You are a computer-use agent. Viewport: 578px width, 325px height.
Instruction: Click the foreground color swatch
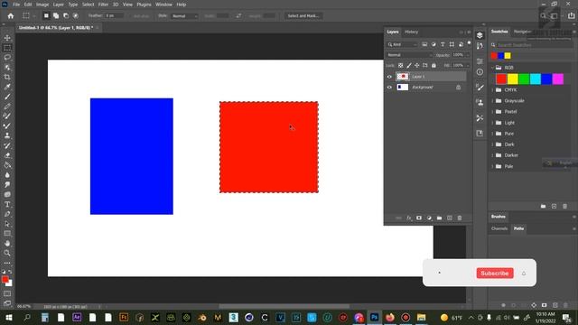coord(5,279)
